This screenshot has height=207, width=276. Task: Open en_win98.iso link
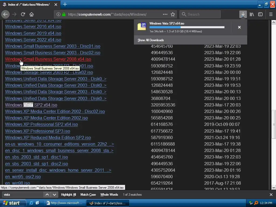tap(18, 183)
